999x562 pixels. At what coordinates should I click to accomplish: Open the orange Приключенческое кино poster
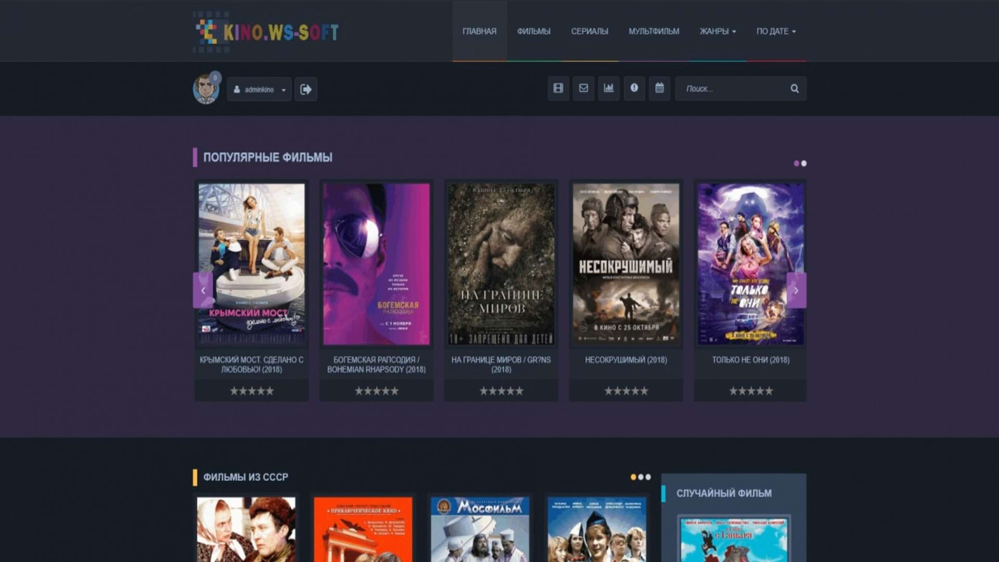pos(363,529)
